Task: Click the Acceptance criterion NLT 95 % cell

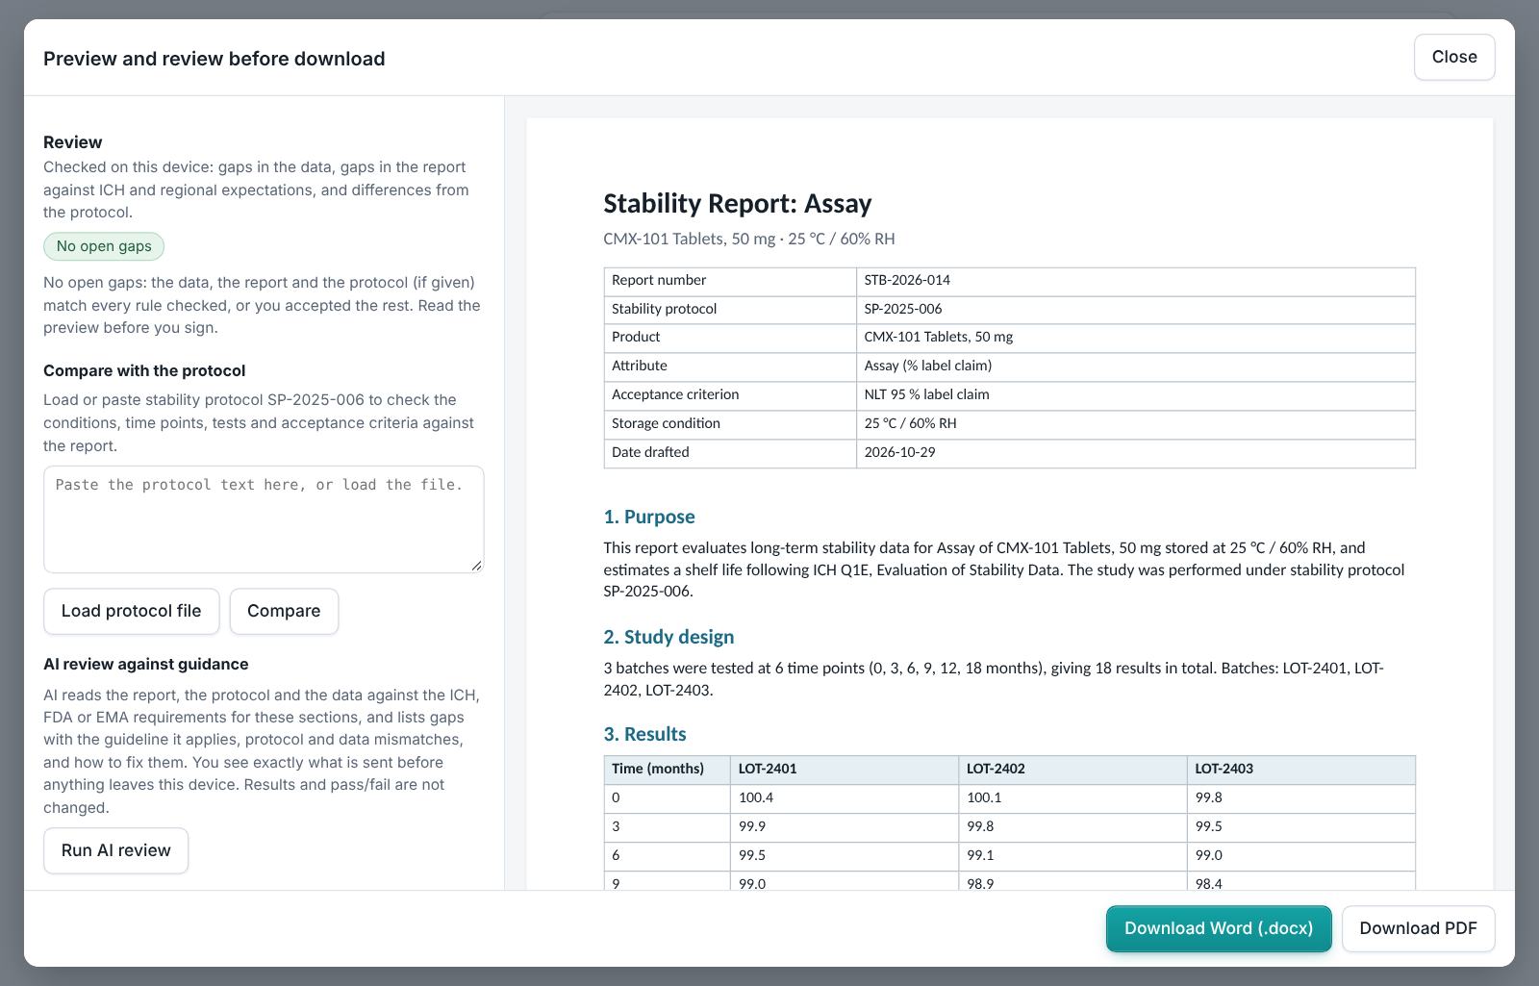Action: click(x=1135, y=395)
